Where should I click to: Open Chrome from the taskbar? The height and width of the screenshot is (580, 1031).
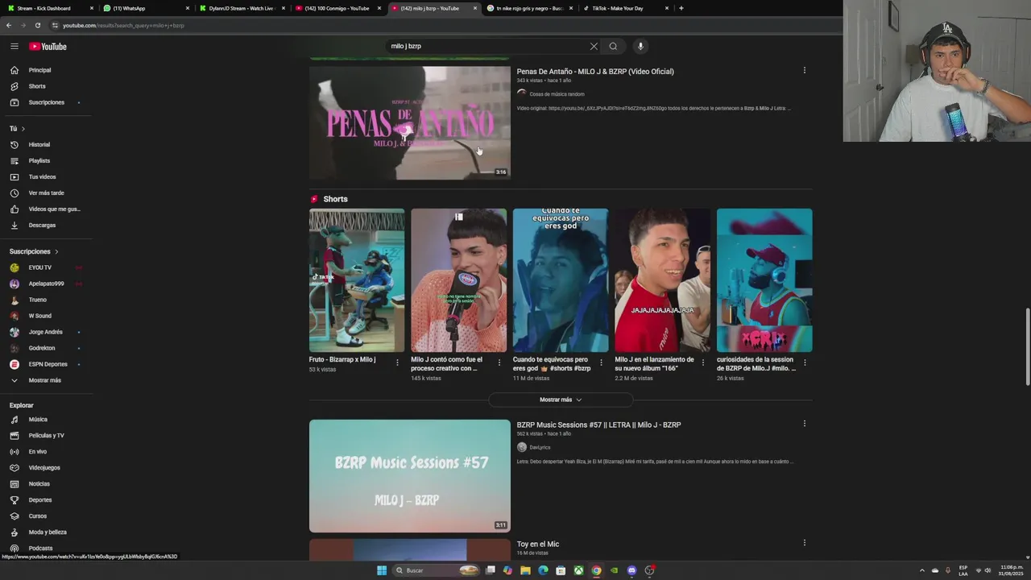(x=596, y=570)
